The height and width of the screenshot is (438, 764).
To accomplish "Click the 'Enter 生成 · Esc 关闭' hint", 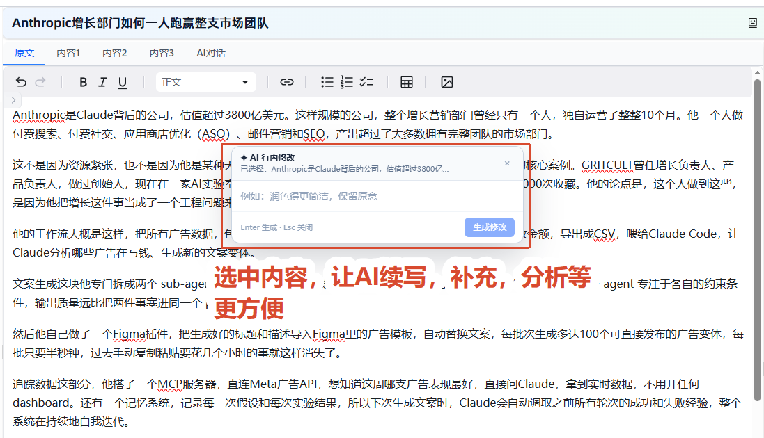I will [x=276, y=227].
